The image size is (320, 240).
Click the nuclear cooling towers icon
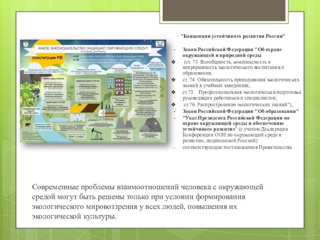tap(124, 122)
